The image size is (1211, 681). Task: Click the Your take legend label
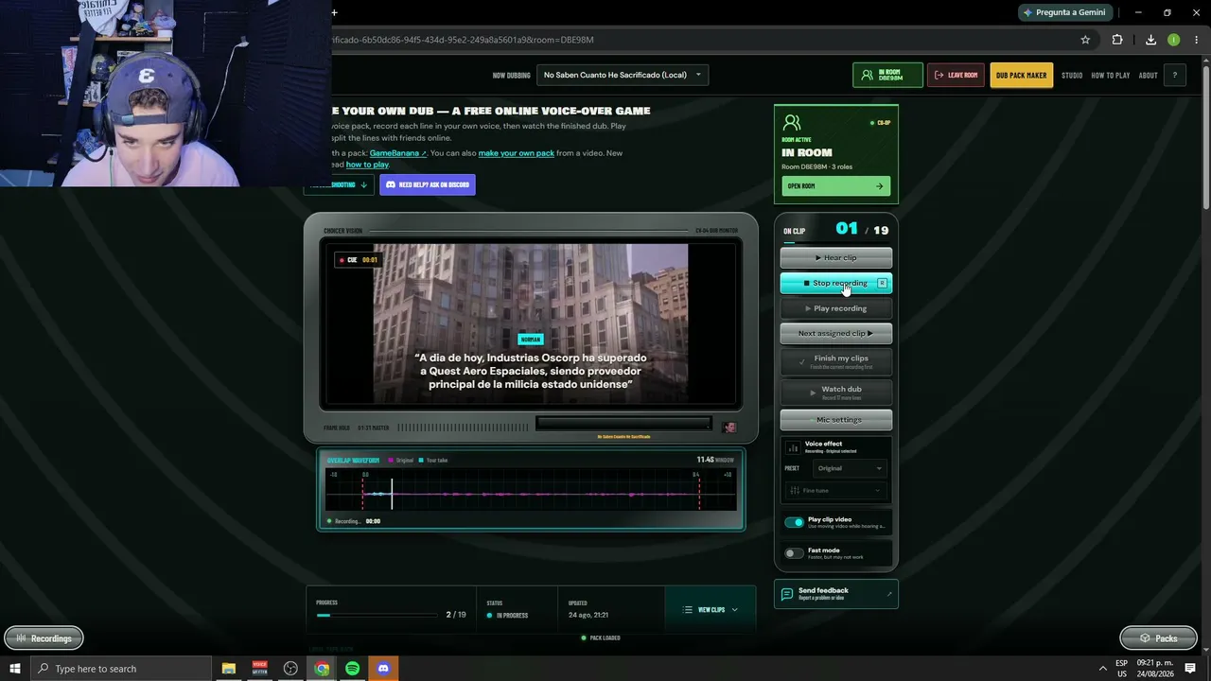[x=436, y=461]
